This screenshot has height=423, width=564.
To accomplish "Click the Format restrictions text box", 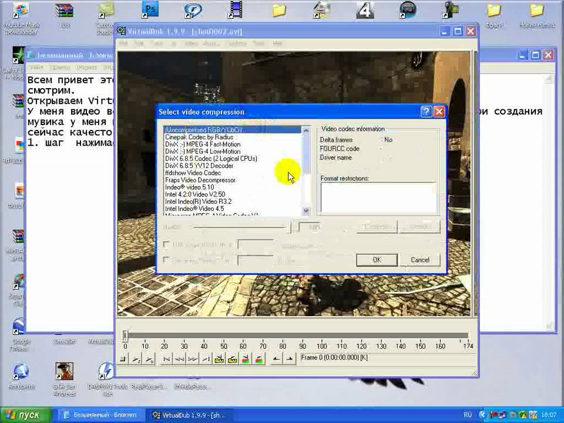I will [x=378, y=197].
